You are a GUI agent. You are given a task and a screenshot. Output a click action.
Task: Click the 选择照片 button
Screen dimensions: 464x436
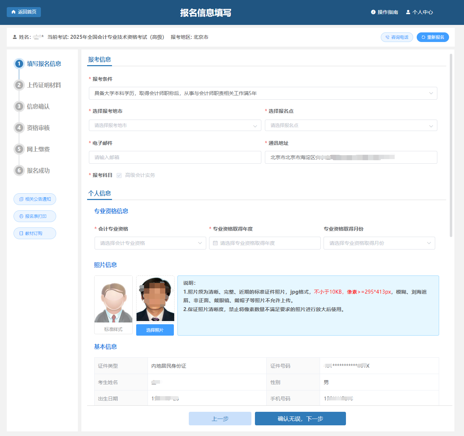(155, 330)
